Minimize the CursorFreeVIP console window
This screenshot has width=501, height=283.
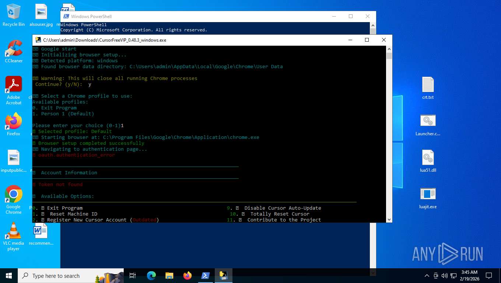click(x=350, y=40)
